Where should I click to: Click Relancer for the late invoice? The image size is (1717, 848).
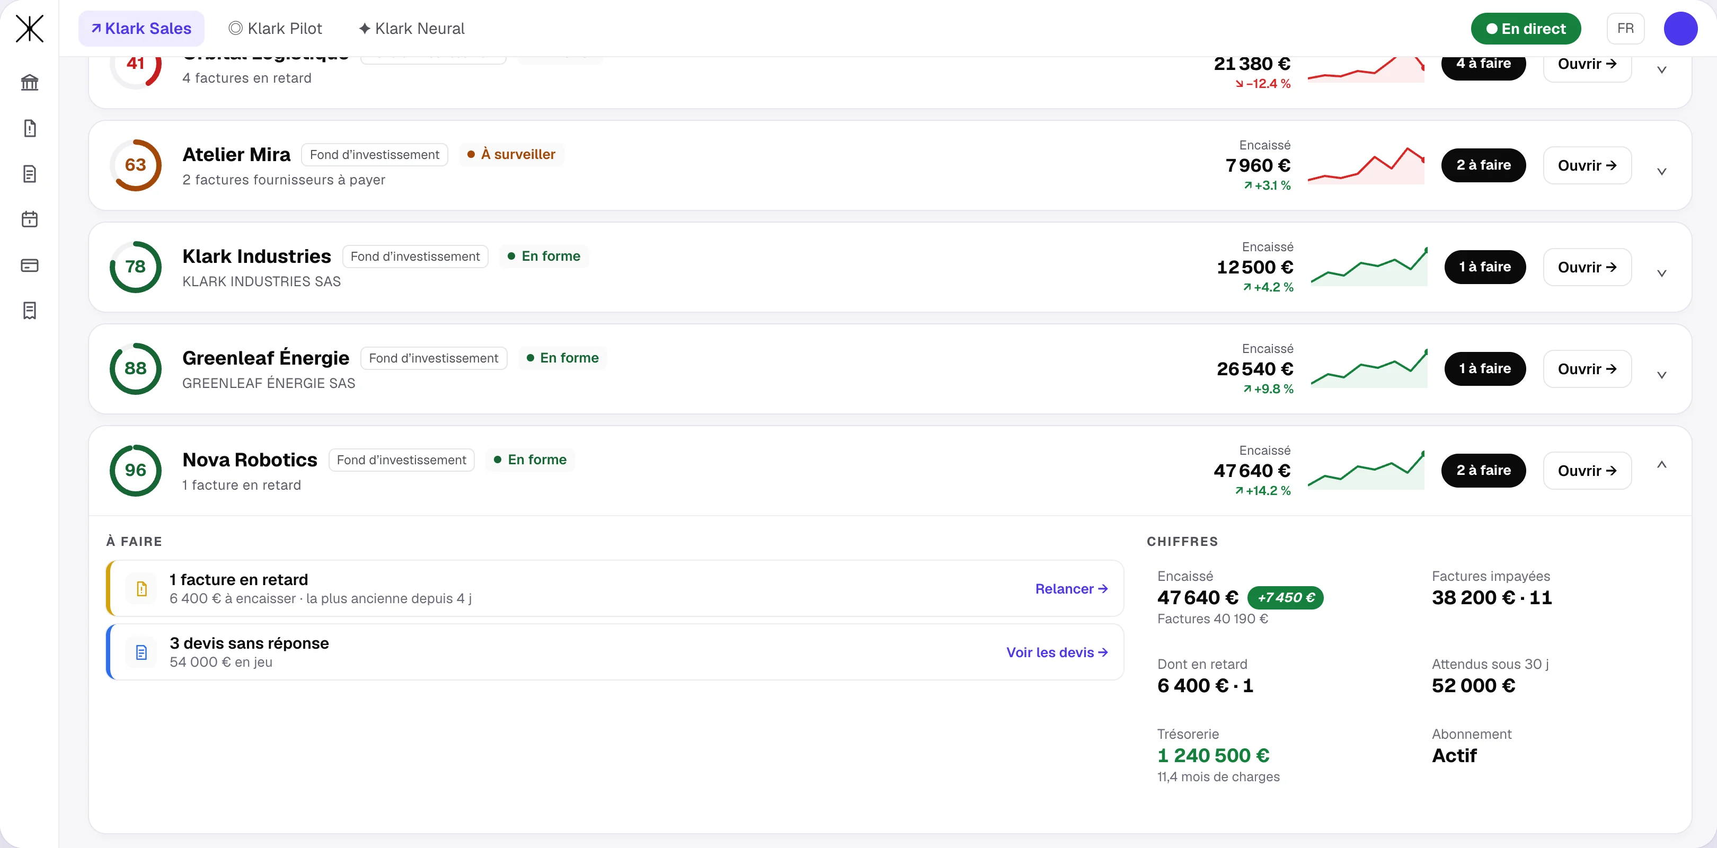pyautogui.click(x=1071, y=589)
